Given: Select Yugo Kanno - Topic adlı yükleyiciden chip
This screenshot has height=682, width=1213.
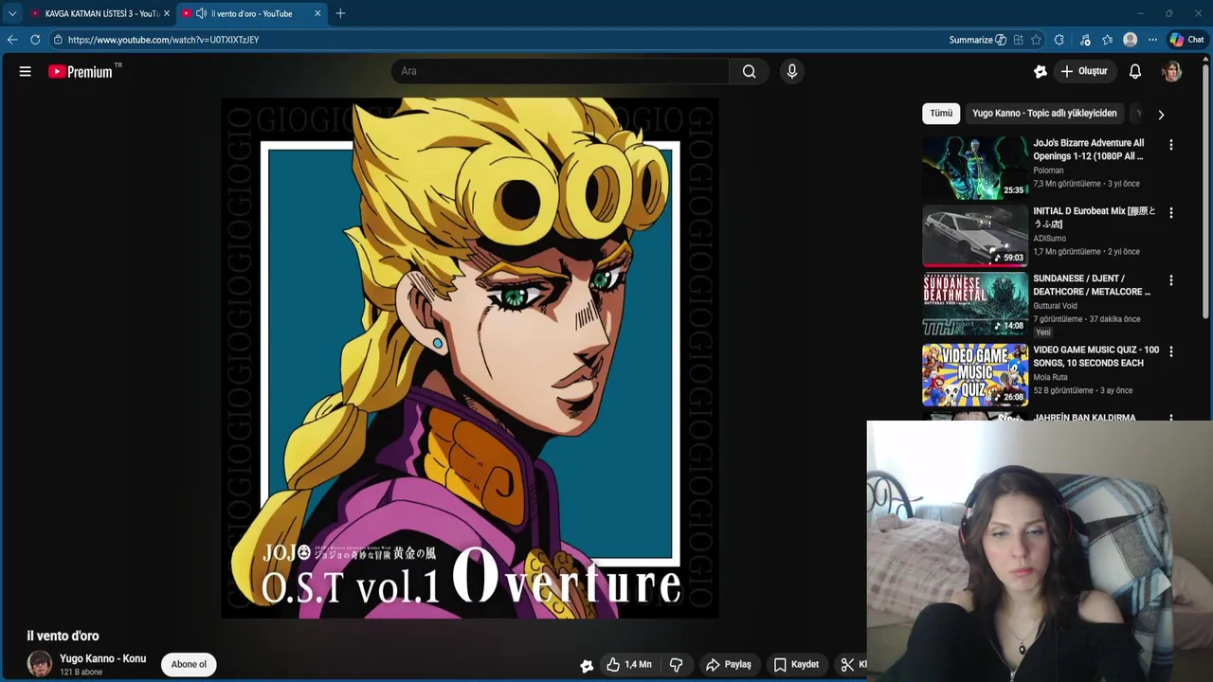Looking at the screenshot, I should pyautogui.click(x=1044, y=114).
